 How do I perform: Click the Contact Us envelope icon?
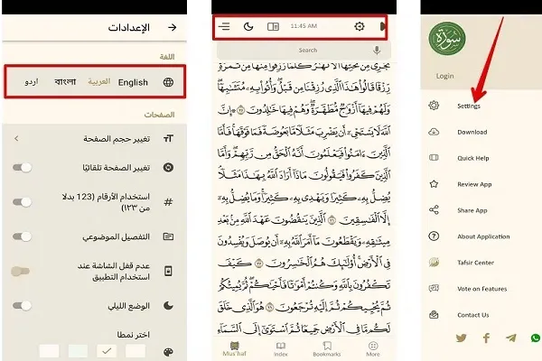pos(434,314)
